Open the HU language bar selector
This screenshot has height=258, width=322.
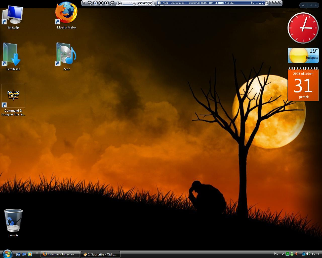click(x=276, y=254)
